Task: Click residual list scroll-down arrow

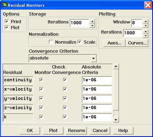Action: [x=116, y=120]
